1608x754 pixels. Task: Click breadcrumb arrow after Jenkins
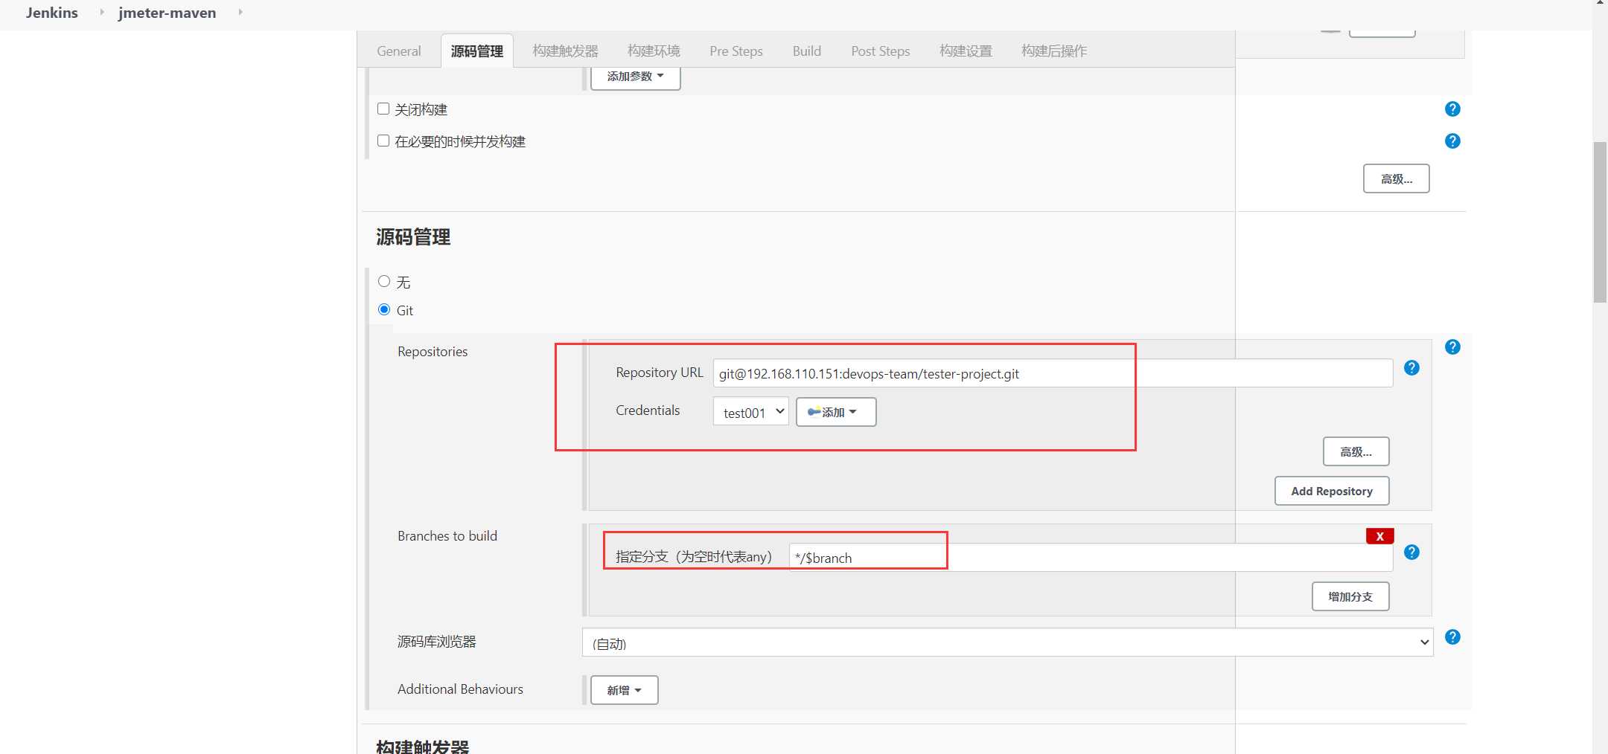[x=102, y=13]
